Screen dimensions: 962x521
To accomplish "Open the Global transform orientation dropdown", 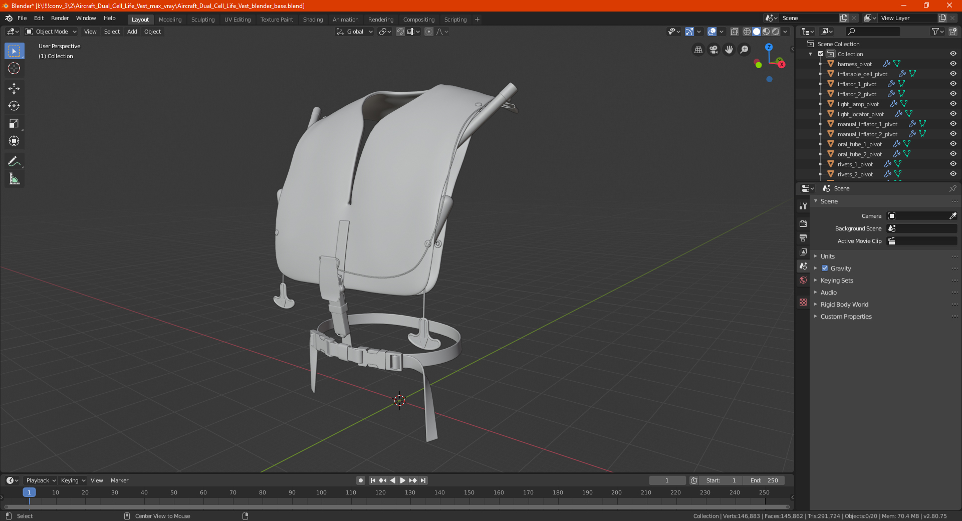I will [x=355, y=32].
